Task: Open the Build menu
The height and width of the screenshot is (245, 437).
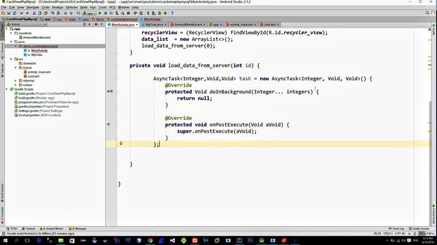Action: pos(83,7)
